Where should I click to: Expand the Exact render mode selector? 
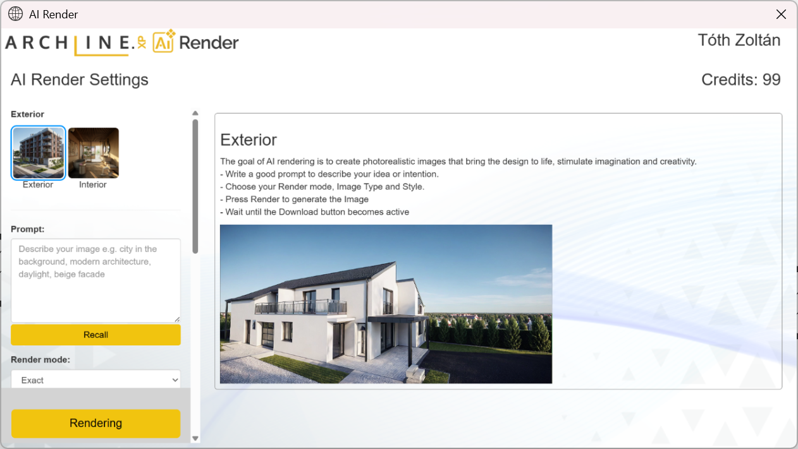(95, 380)
